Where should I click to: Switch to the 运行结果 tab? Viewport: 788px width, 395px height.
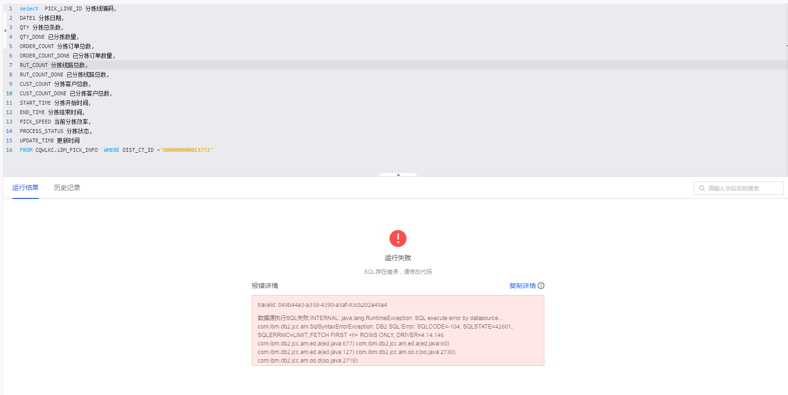pos(25,188)
